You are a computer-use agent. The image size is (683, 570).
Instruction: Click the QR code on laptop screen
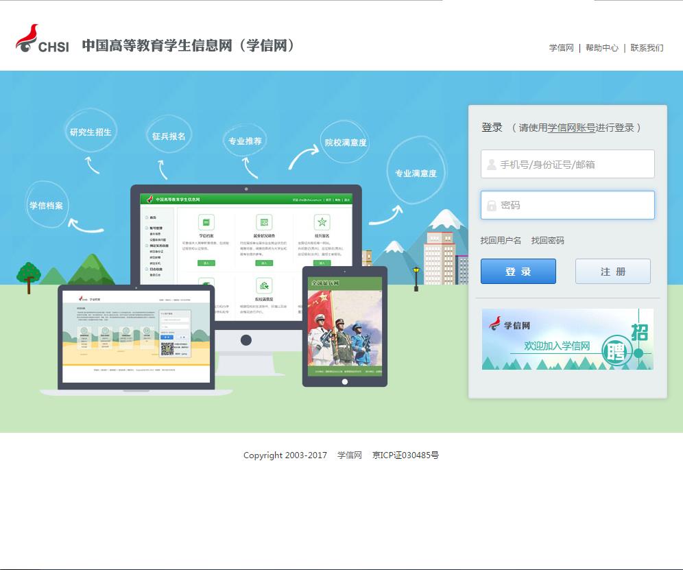tap(167, 349)
